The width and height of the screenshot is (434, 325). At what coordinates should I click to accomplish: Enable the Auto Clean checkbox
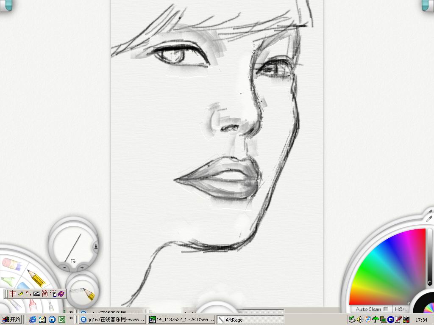386,309
